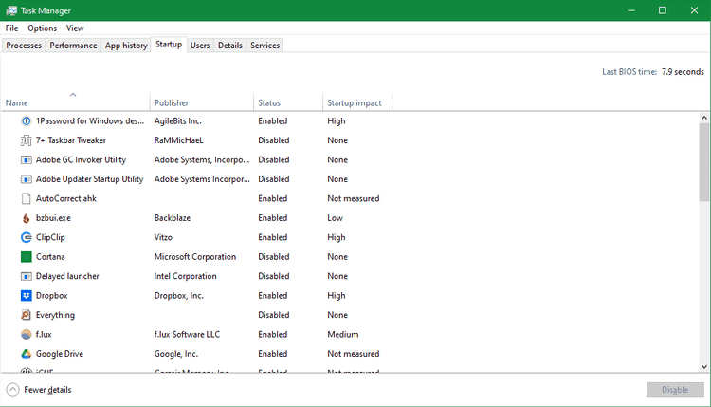Select the Delayed launcher name text
Image resolution: width=711 pixels, height=407 pixels.
(67, 276)
